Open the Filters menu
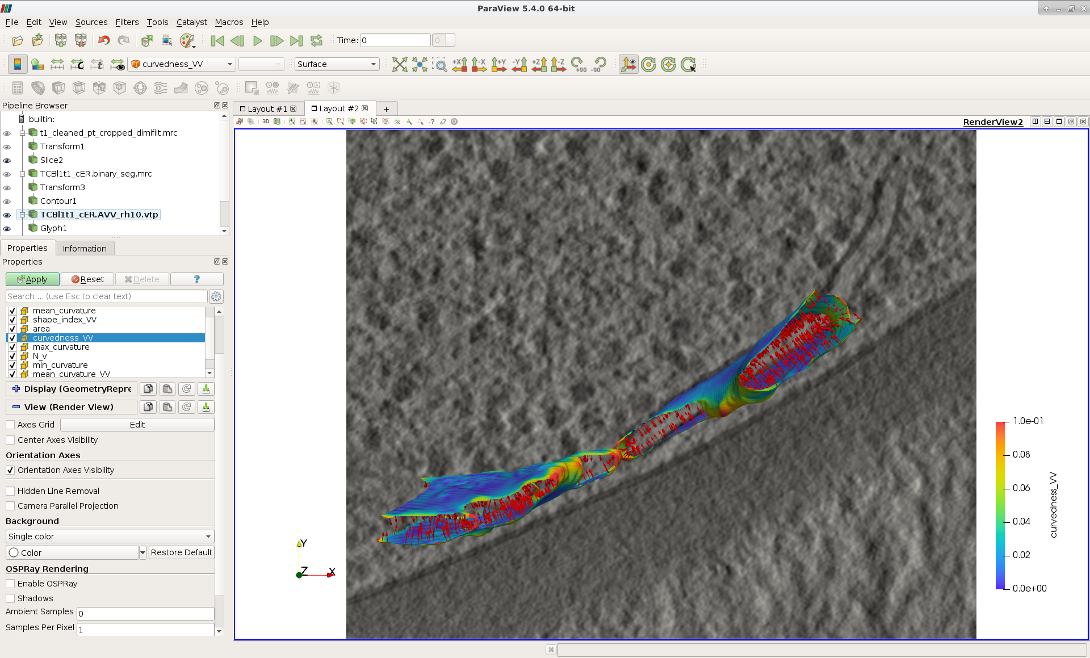 [127, 22]
